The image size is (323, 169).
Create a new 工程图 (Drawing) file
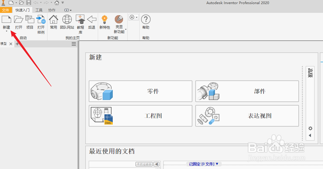pyautogui.click(x=141, y=116)
